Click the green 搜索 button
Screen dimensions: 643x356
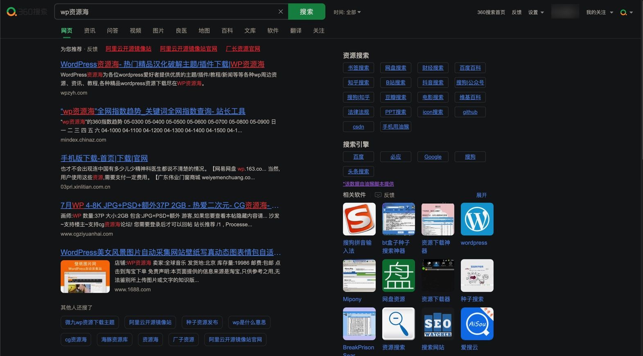pyautogui.click(x=307, y=11)
